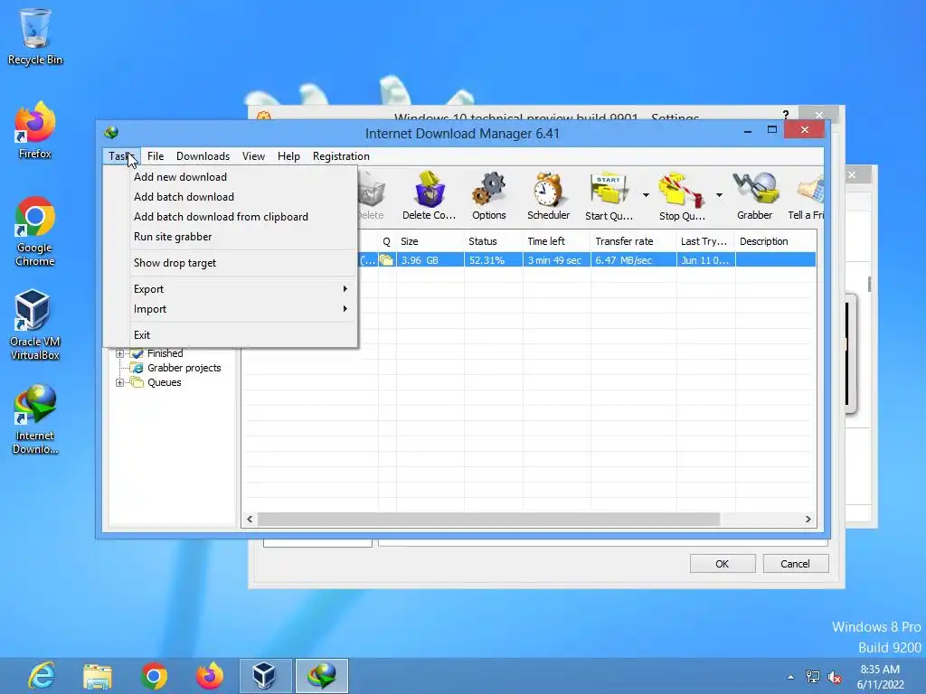
Task: Sort by the Transfer rate column header
Action: click(x=634, y=241)
